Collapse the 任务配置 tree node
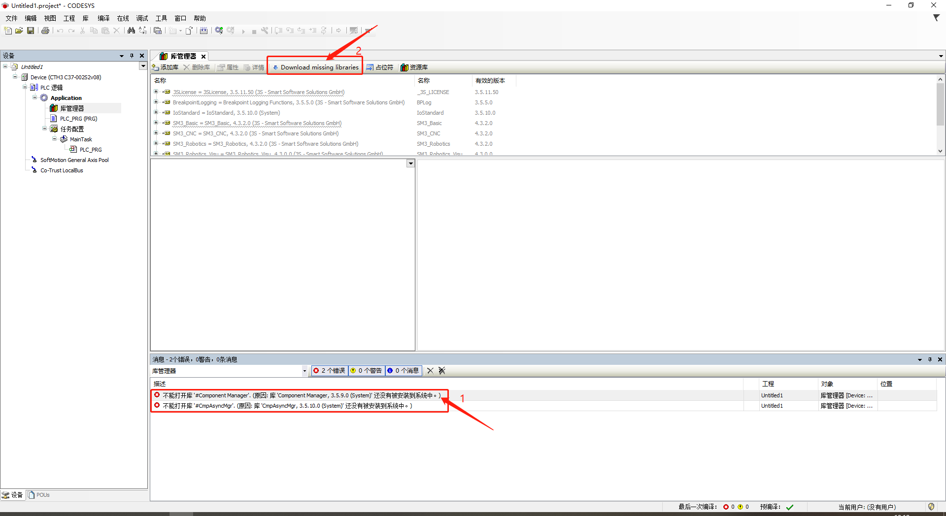Viewport: 946px width, 516px height. pyautogui.click(x=45, y=129)
